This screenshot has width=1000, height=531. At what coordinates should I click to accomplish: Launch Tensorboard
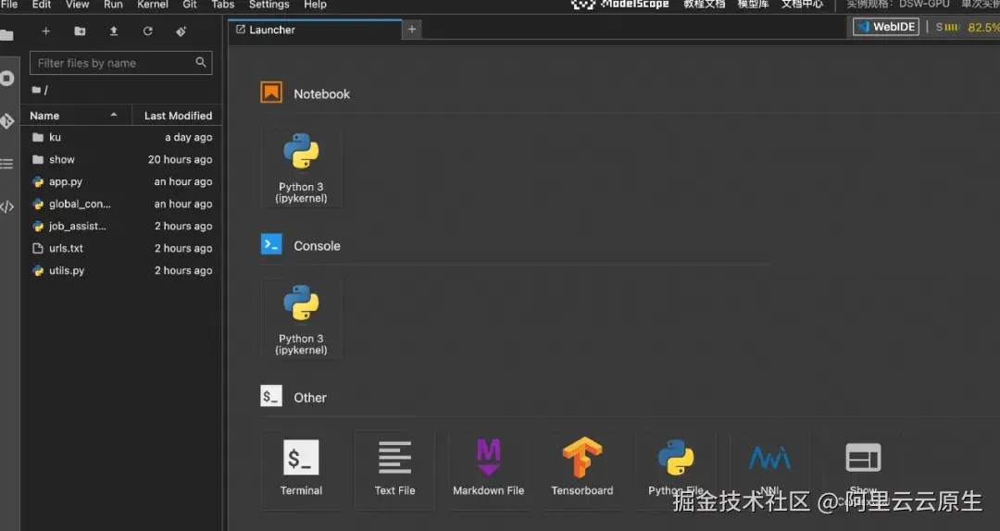coord(582,470)
